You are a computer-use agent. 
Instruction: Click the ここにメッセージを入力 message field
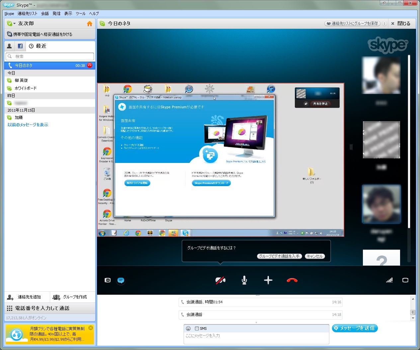pyautogui.click(x=256, y=338)
